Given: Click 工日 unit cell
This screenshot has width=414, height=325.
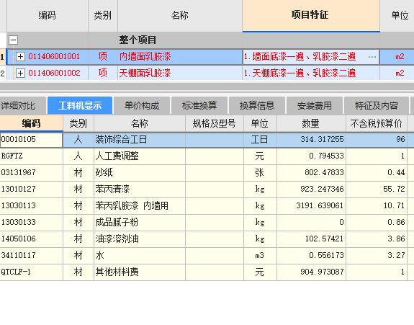Looking at the screenshot, I should coord(260,140).
